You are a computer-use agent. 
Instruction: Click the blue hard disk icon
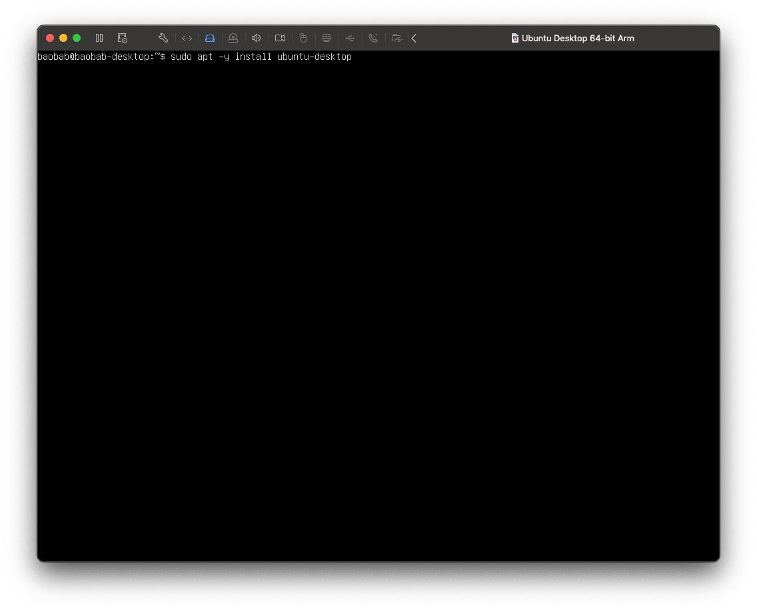coord(210,38)
